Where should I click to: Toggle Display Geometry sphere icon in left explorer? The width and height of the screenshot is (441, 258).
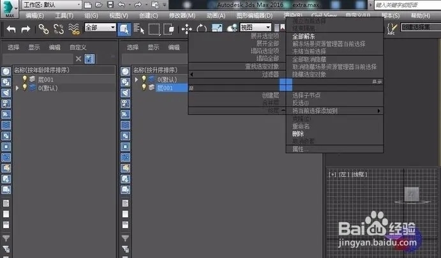(6, 71)
